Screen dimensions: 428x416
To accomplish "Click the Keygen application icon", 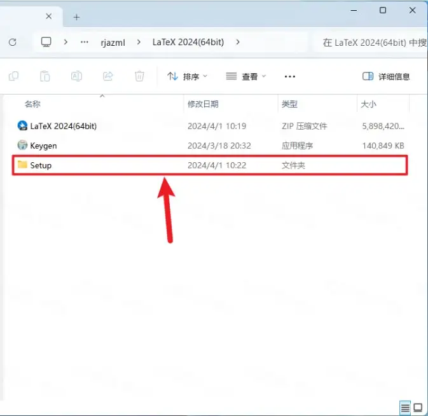I will click(x=22, y=145).
